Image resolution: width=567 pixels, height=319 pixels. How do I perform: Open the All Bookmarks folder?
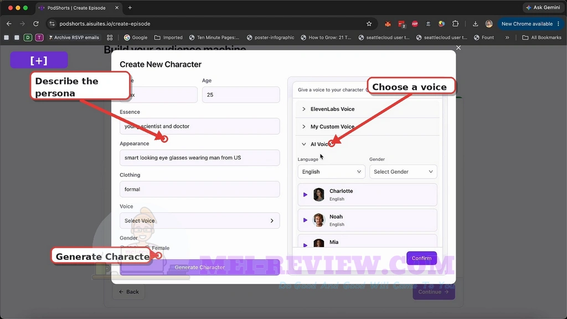pos(542,38)
